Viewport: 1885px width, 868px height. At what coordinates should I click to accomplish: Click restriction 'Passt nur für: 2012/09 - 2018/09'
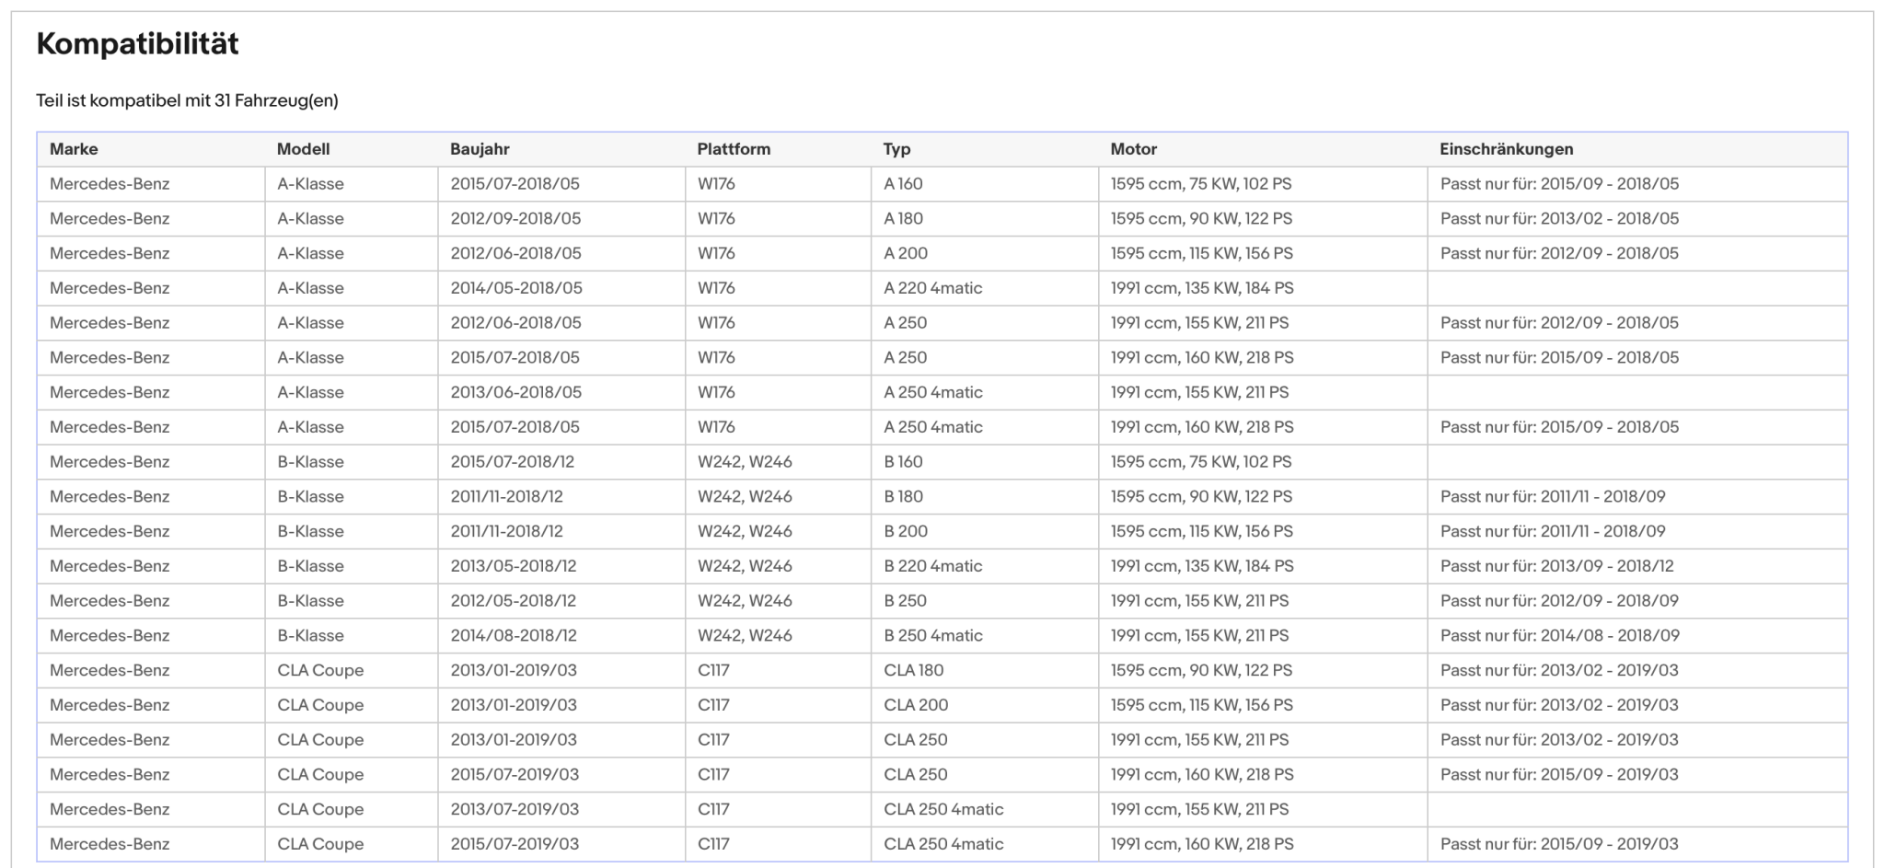(1559, 601)
